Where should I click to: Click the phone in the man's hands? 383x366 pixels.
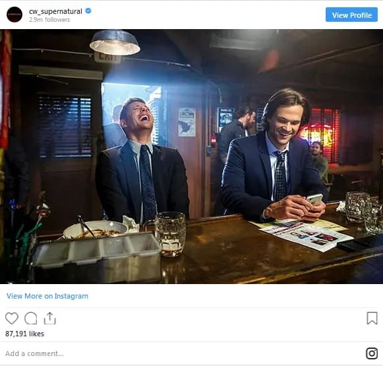click(315, 200)
